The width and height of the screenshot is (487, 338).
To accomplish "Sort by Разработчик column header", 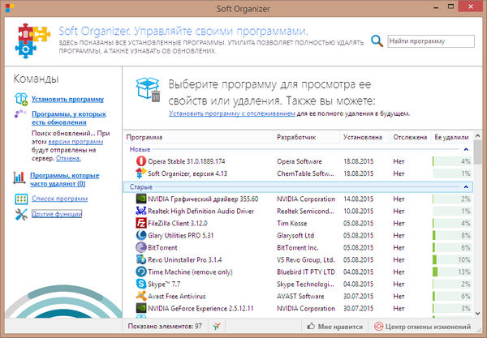I will (x=296, y=137).
